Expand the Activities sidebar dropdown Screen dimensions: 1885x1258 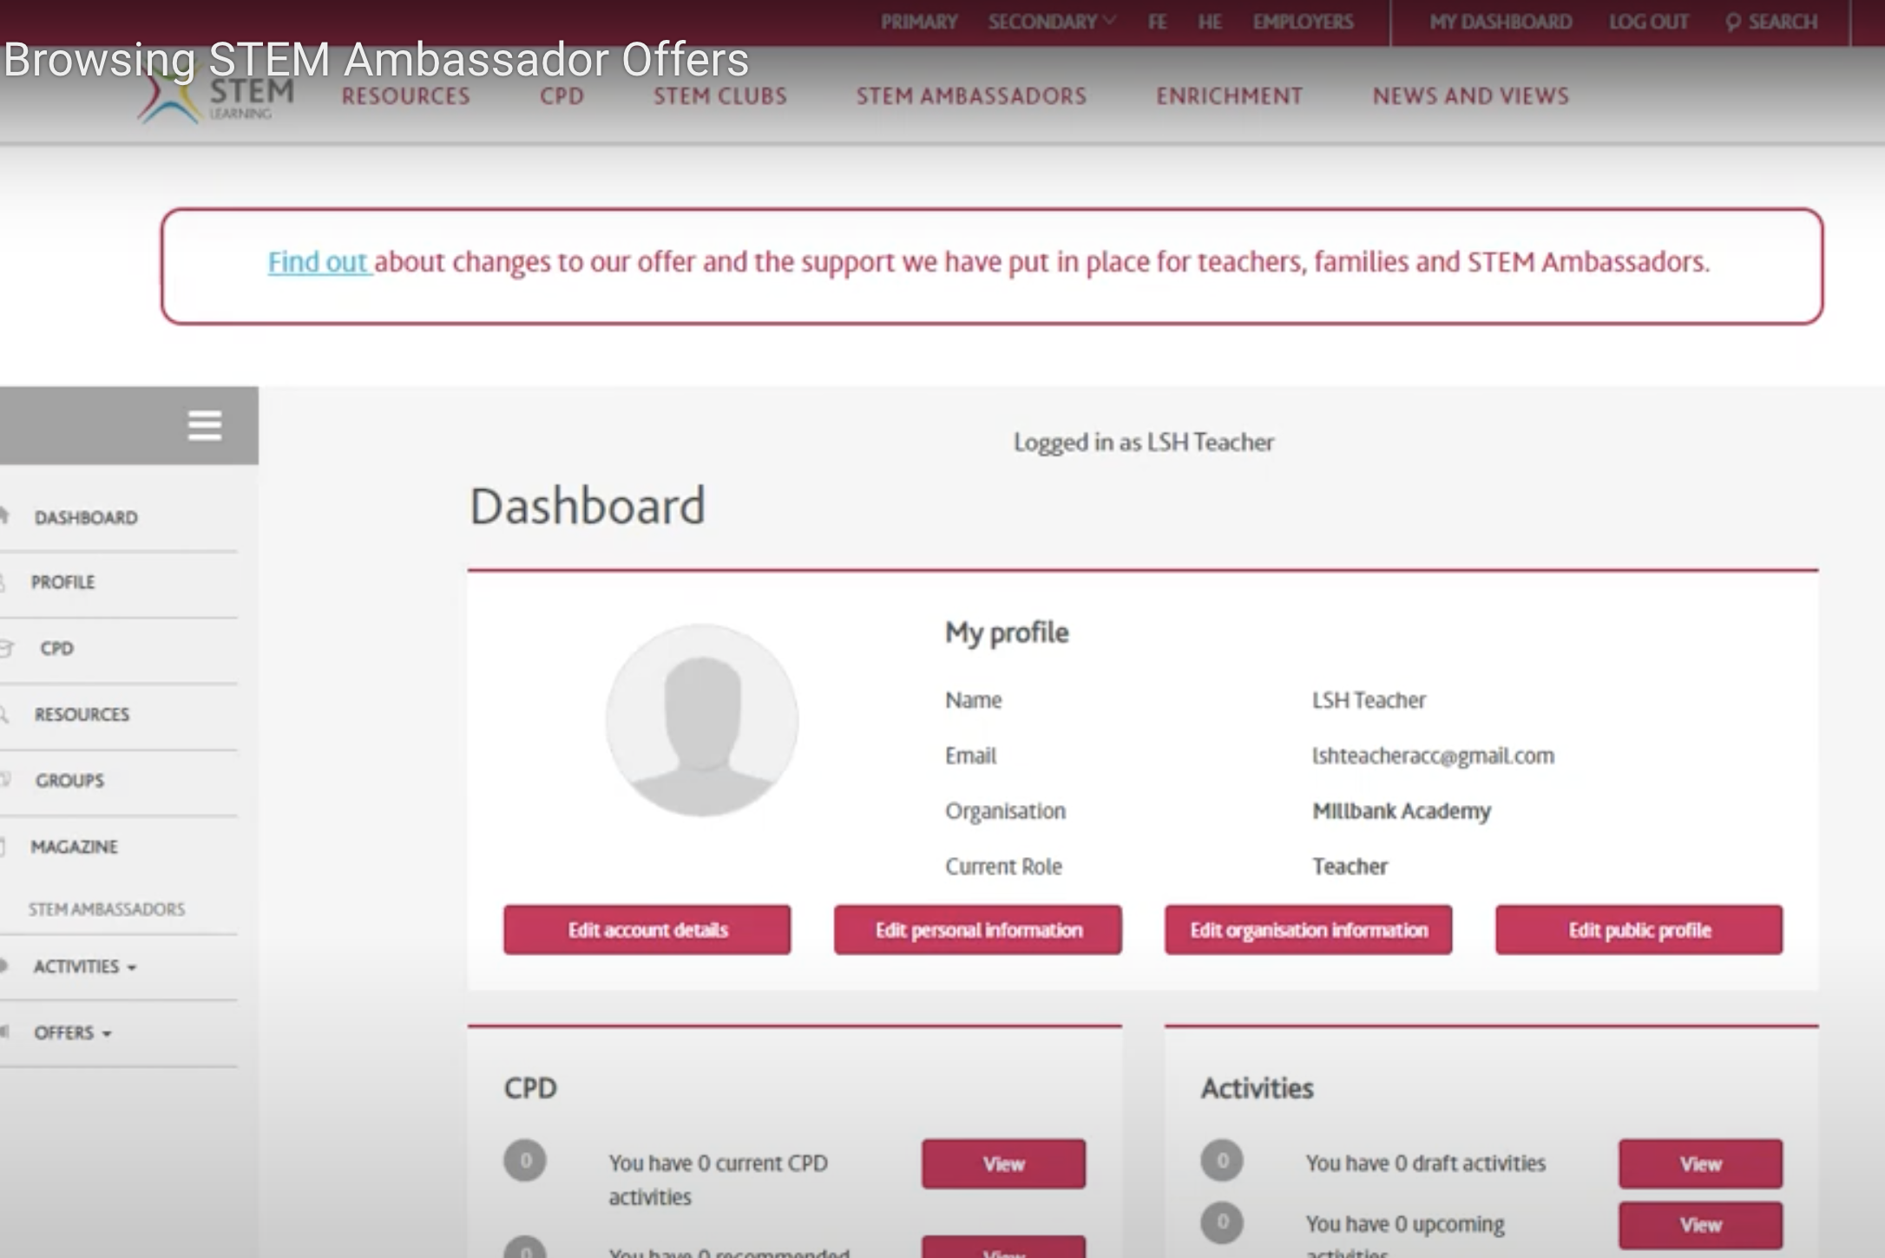(85, 966)
